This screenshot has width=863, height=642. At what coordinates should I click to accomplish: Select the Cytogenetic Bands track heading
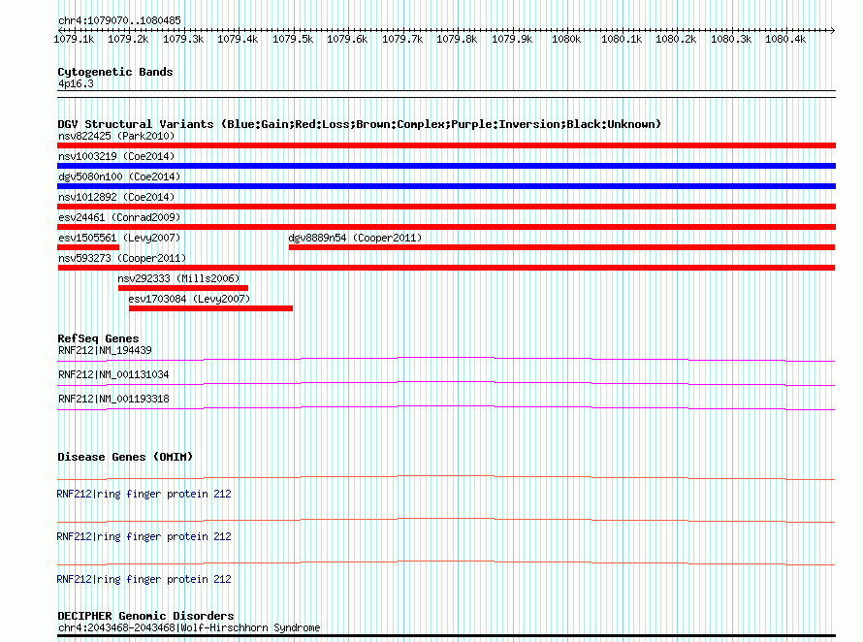115,72
